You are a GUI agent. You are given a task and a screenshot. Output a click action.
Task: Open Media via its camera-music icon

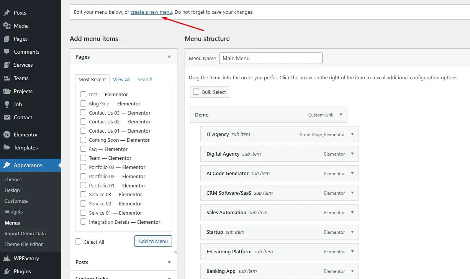tap(7, 26)
